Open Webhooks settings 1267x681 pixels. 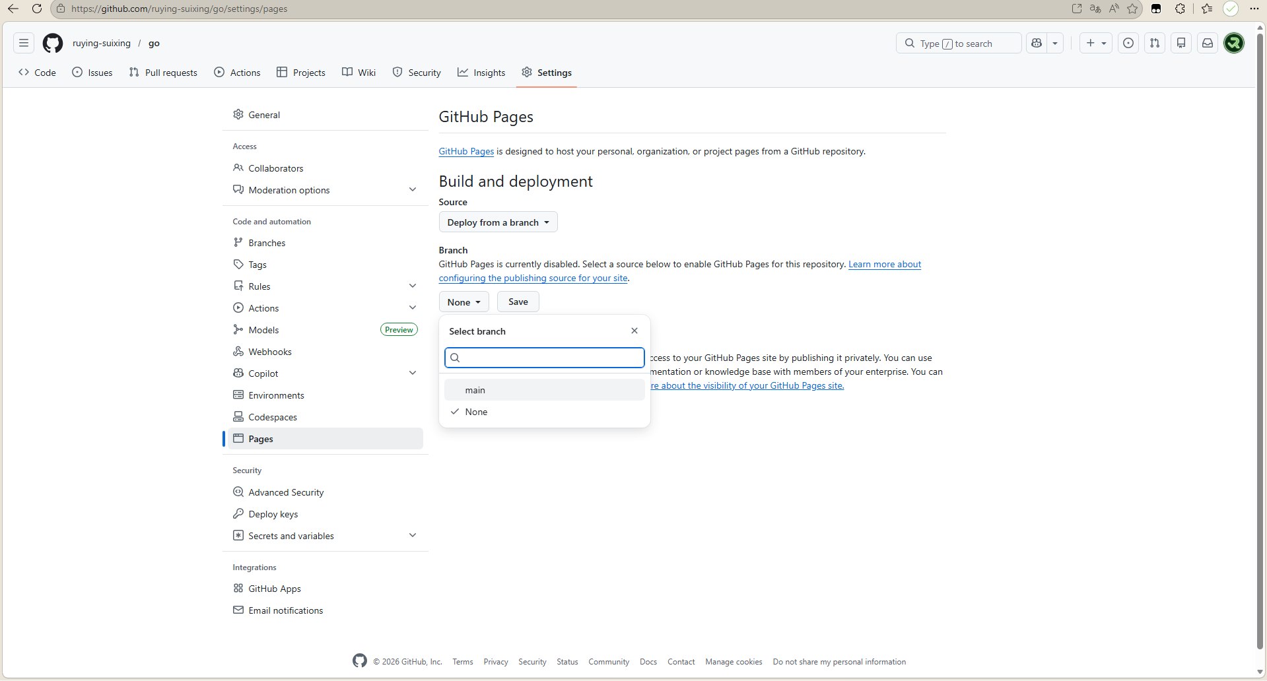(x=325, y=352)
